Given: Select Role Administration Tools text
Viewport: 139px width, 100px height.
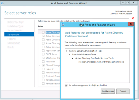Looking at the screenshot, I should (84, 54).
